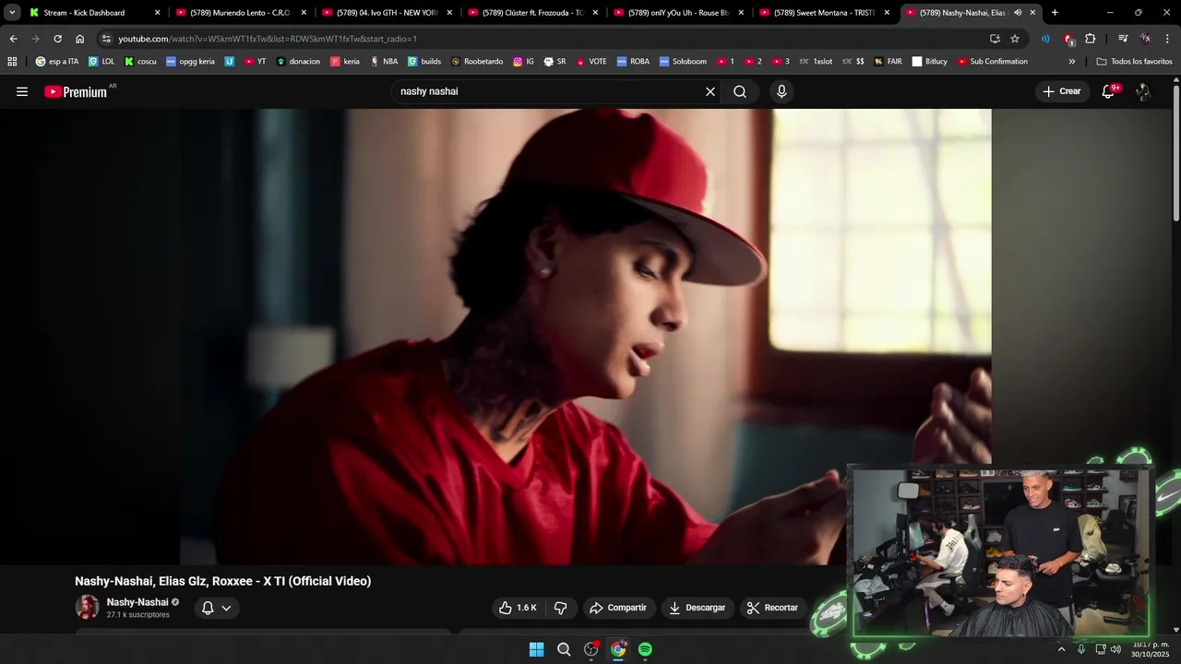
Task: Start voice search with the microphone
Action: pyautogui.click(x=781, y=91)
